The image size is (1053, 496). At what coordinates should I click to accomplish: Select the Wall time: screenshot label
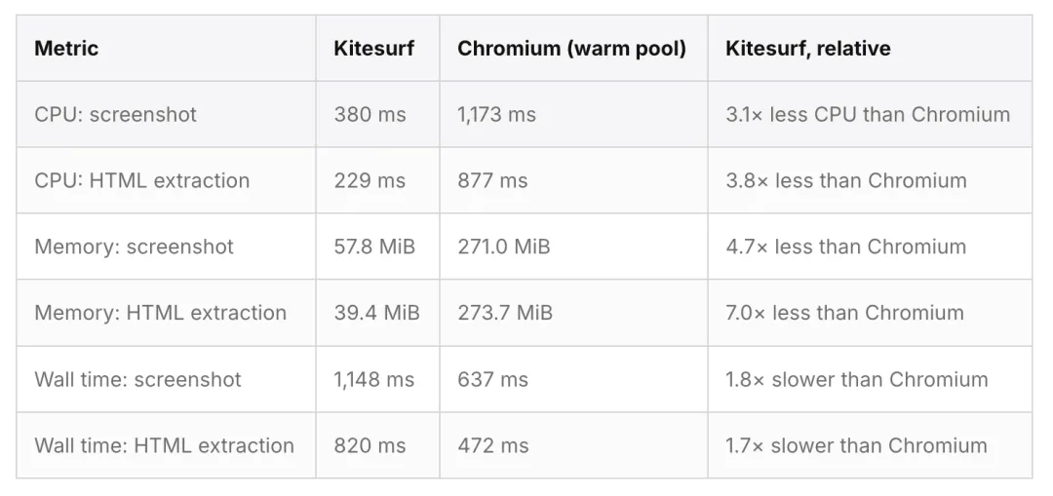[137, 380]
